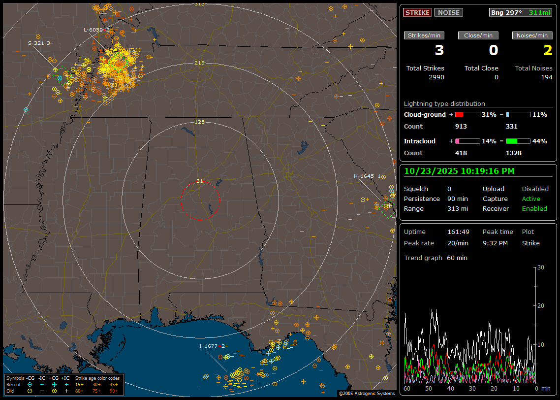Click the 90+ strike age color code
The height and width of the screenshot is (400, 560).
pos(114,391)
